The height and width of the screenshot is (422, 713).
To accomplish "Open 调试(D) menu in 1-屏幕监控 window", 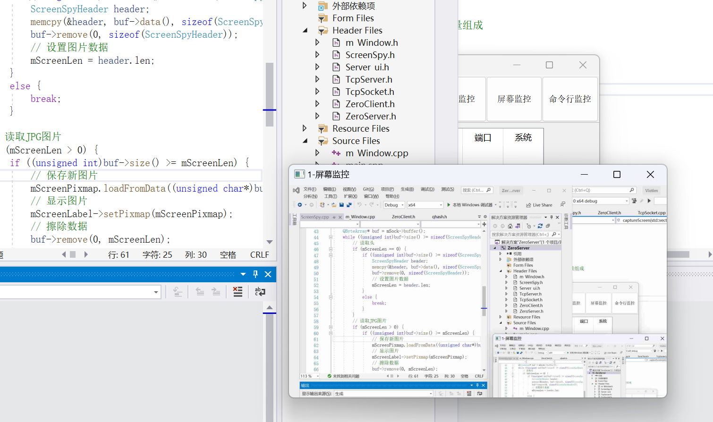I will [x=427, y=189].
